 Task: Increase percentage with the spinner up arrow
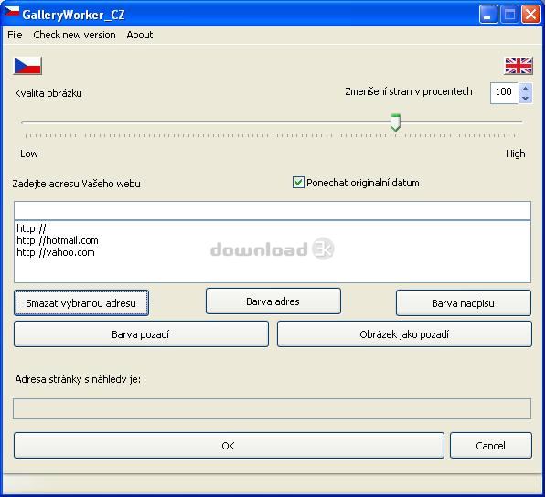click(525, 89)
